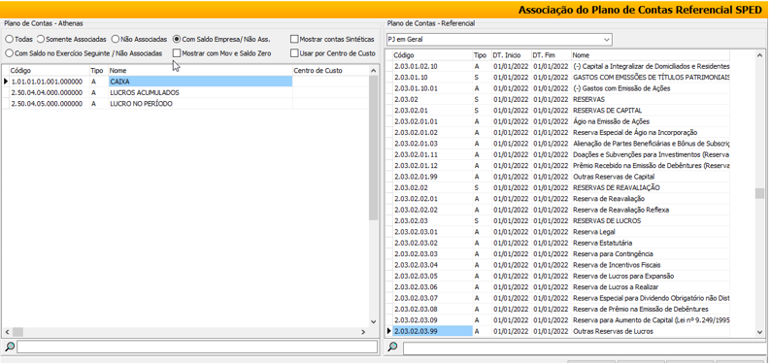Image resolution: width=771 pixels, height=364 pixels.
Task: Click the Athenas list scroll-up arrow
Action: point(373,71)
